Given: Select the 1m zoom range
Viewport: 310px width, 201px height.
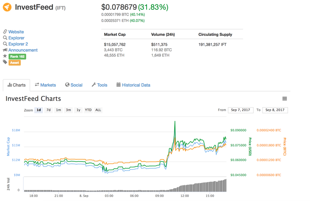Looking at the screenshot, I should click(x=58, y=110).
